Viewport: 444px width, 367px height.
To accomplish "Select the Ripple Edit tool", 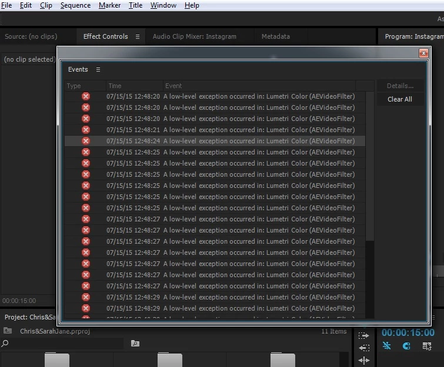I will (x=364, y=360).
